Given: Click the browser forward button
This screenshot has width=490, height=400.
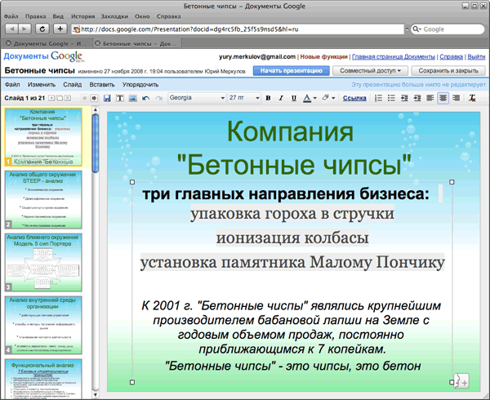Looking at the screenshot, I should (24, 29).
